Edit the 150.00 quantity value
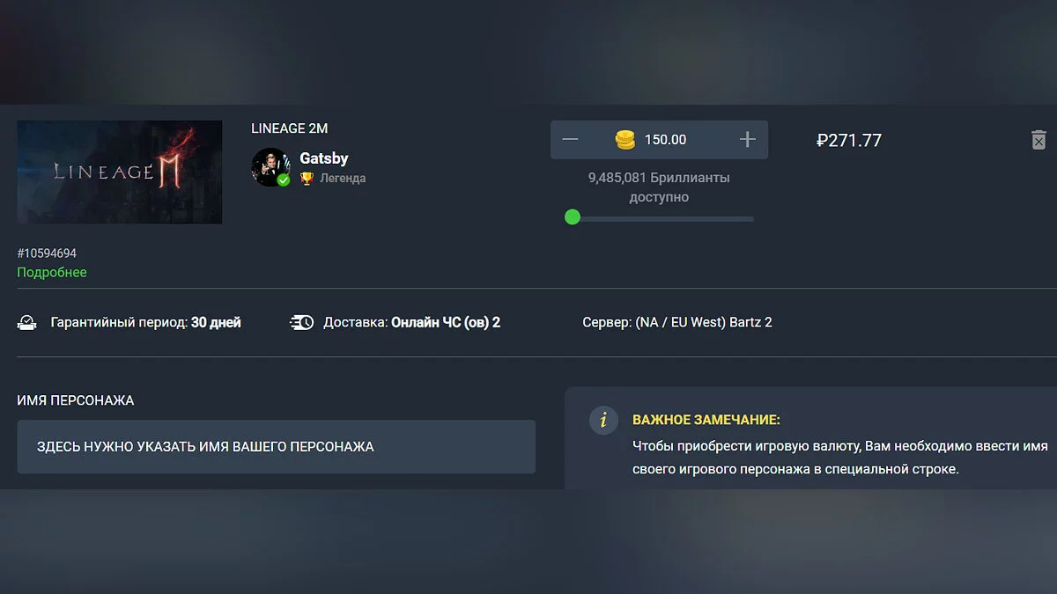This screenshot has height=594, width=1057. tap(665, 140)
